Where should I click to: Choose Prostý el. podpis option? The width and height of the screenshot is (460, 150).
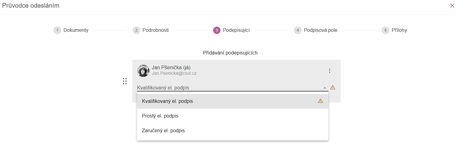[160, 116]
